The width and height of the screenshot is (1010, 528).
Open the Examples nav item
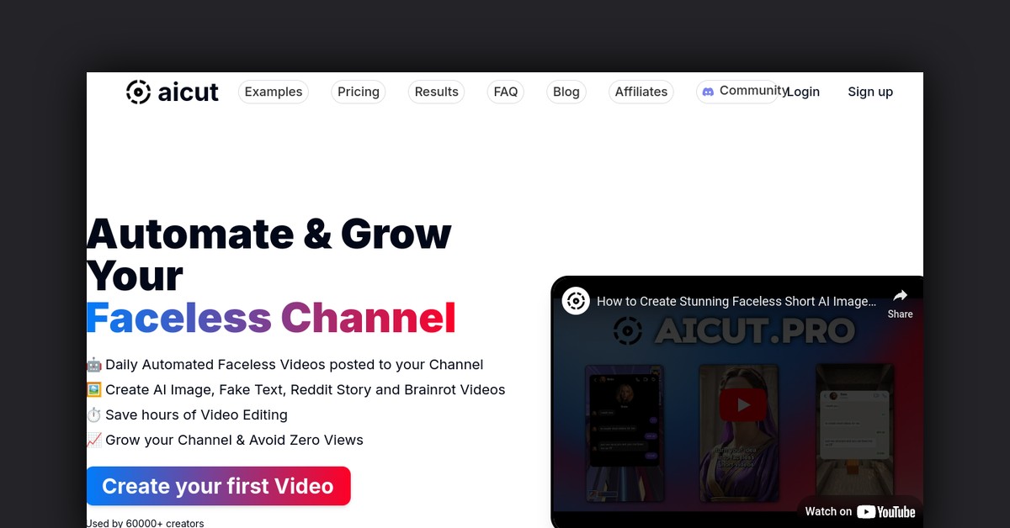[x=274, y=92]
